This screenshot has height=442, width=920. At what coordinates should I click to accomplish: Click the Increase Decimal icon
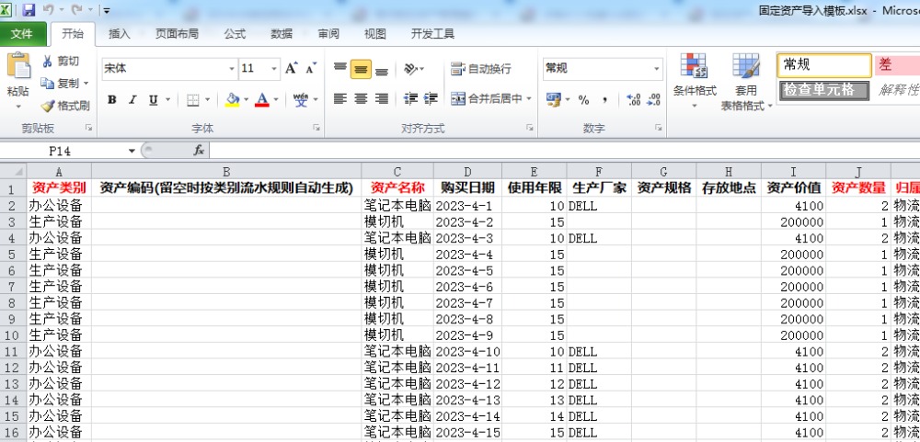(633, 99)
